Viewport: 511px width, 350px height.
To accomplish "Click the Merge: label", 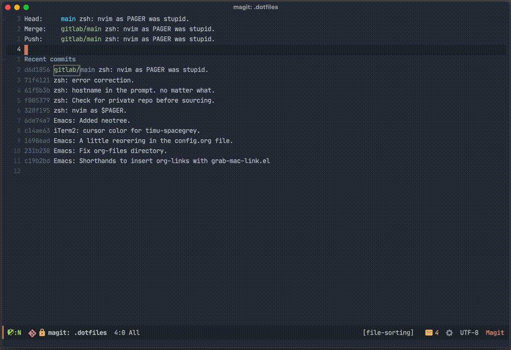I will (x=35, y=29).
